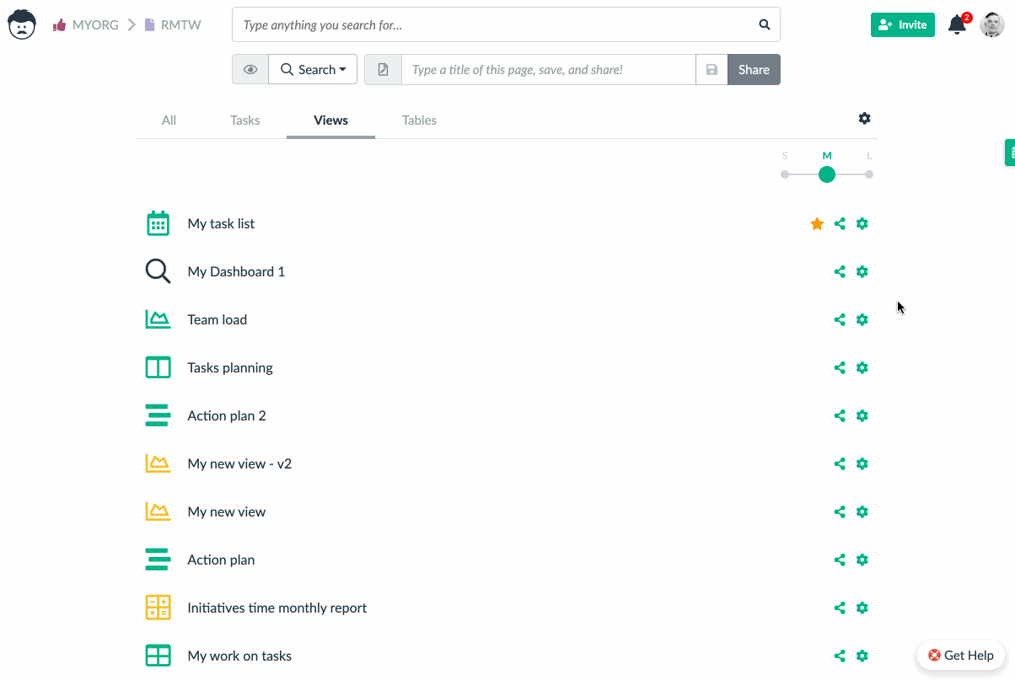Image resolution: width=1015 pixels, height=680 pixels.
Task: Switch to the All tab
Action: [x=169, y=120]
